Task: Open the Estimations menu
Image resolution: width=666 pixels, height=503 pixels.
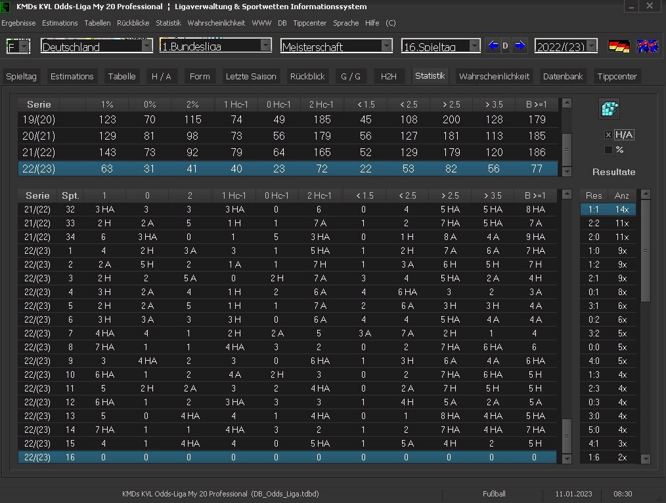Action: (60, 23)
